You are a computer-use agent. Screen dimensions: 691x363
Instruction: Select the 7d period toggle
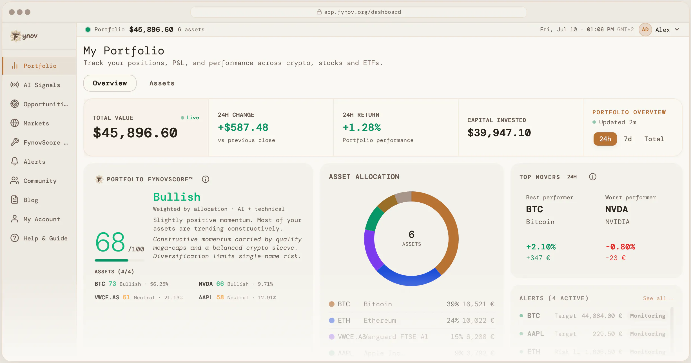[x=628, y=139]
